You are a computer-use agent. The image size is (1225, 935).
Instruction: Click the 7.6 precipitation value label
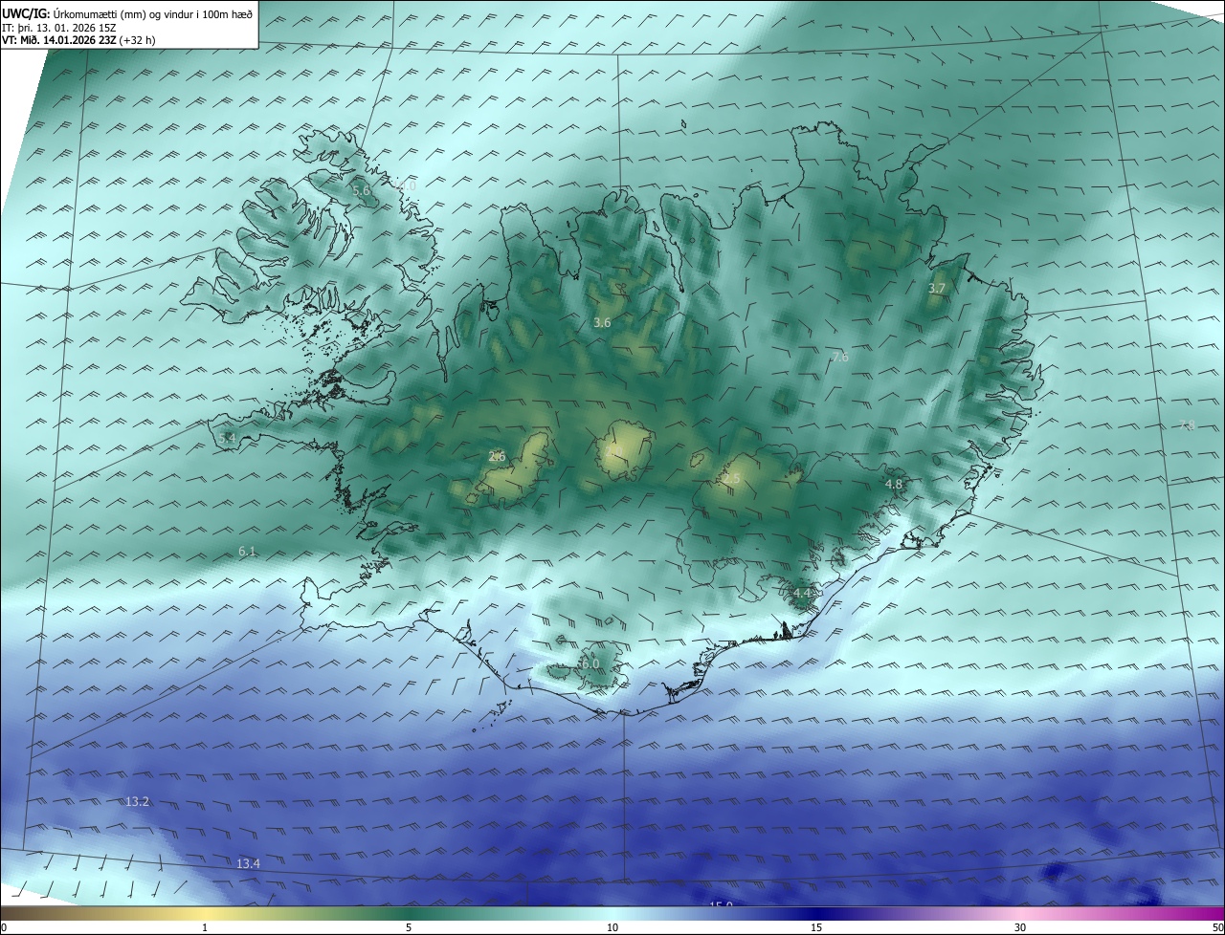coord(839,357)
